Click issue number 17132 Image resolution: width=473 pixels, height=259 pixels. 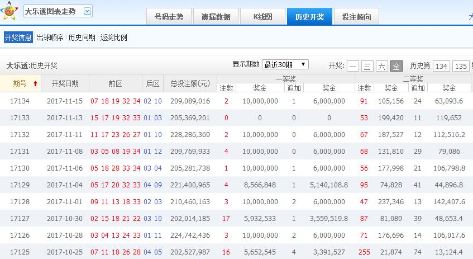pos(20,134)
